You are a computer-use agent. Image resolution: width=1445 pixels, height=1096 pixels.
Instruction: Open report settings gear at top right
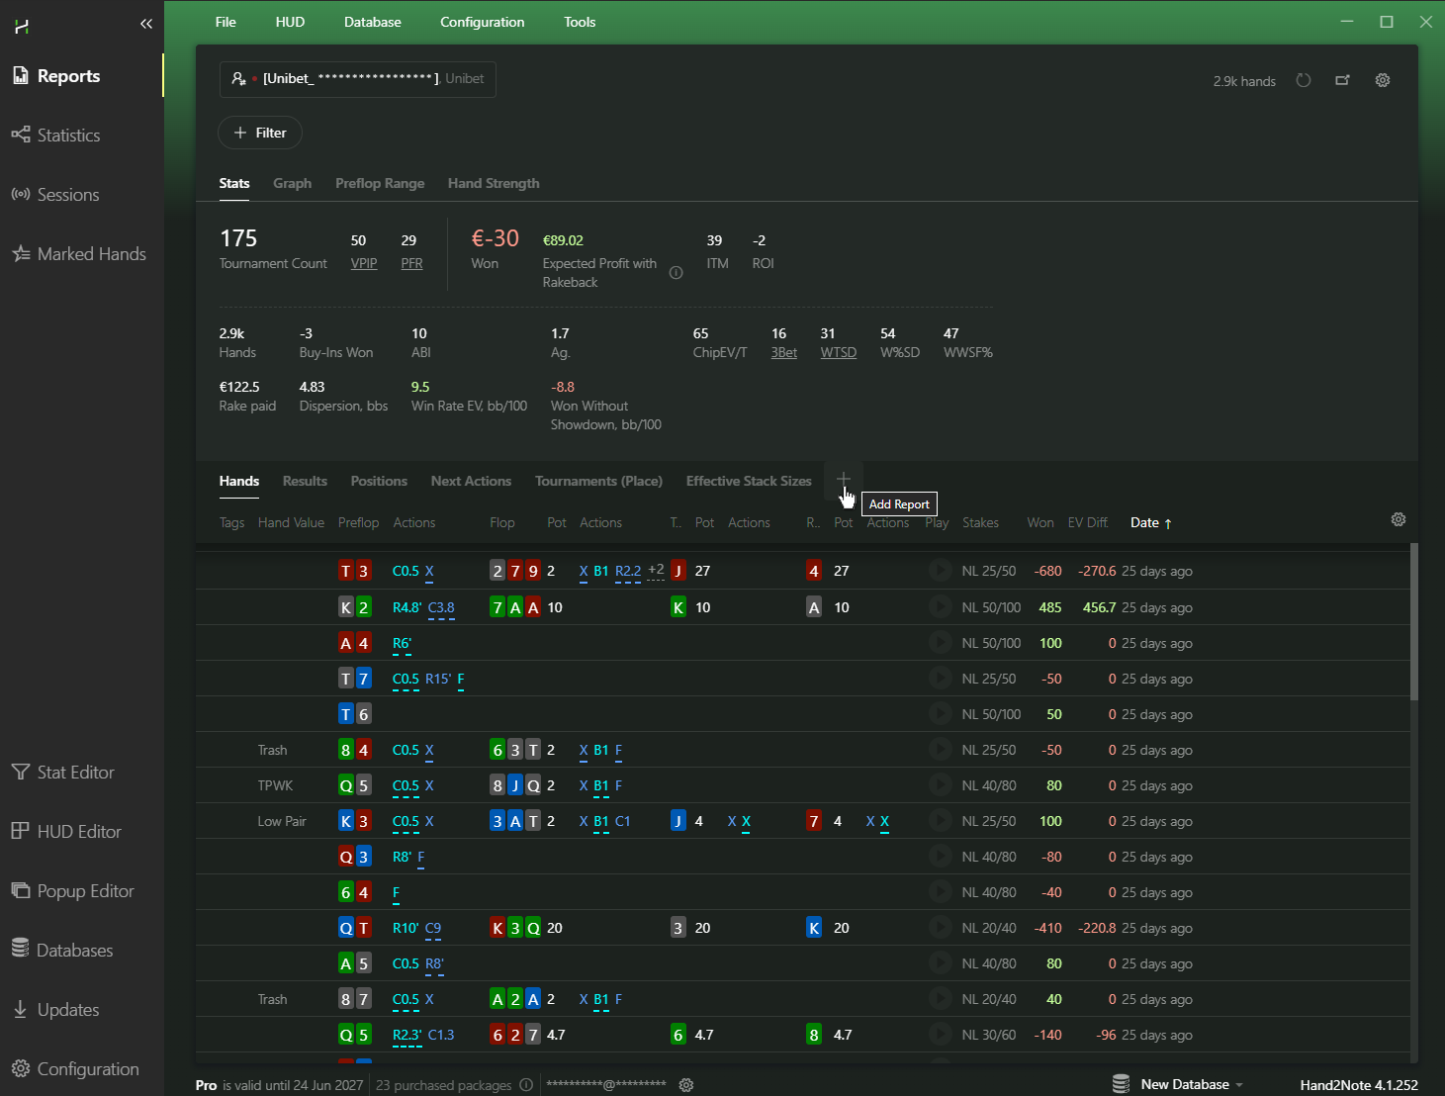(1383, 81)
